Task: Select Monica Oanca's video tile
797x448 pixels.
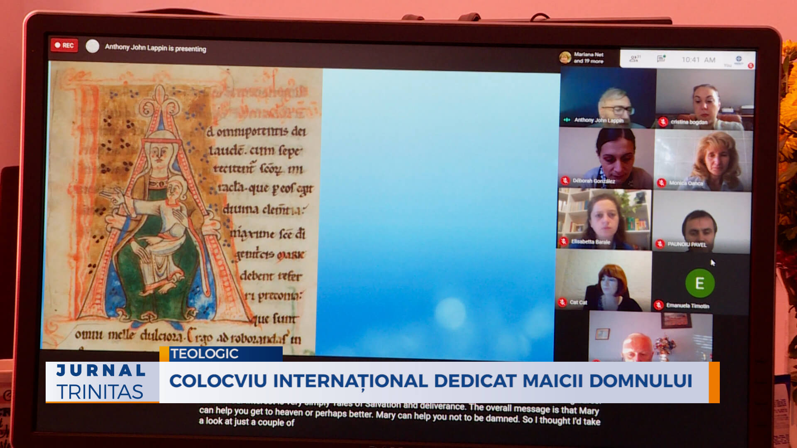Action: tap(703, 161)
